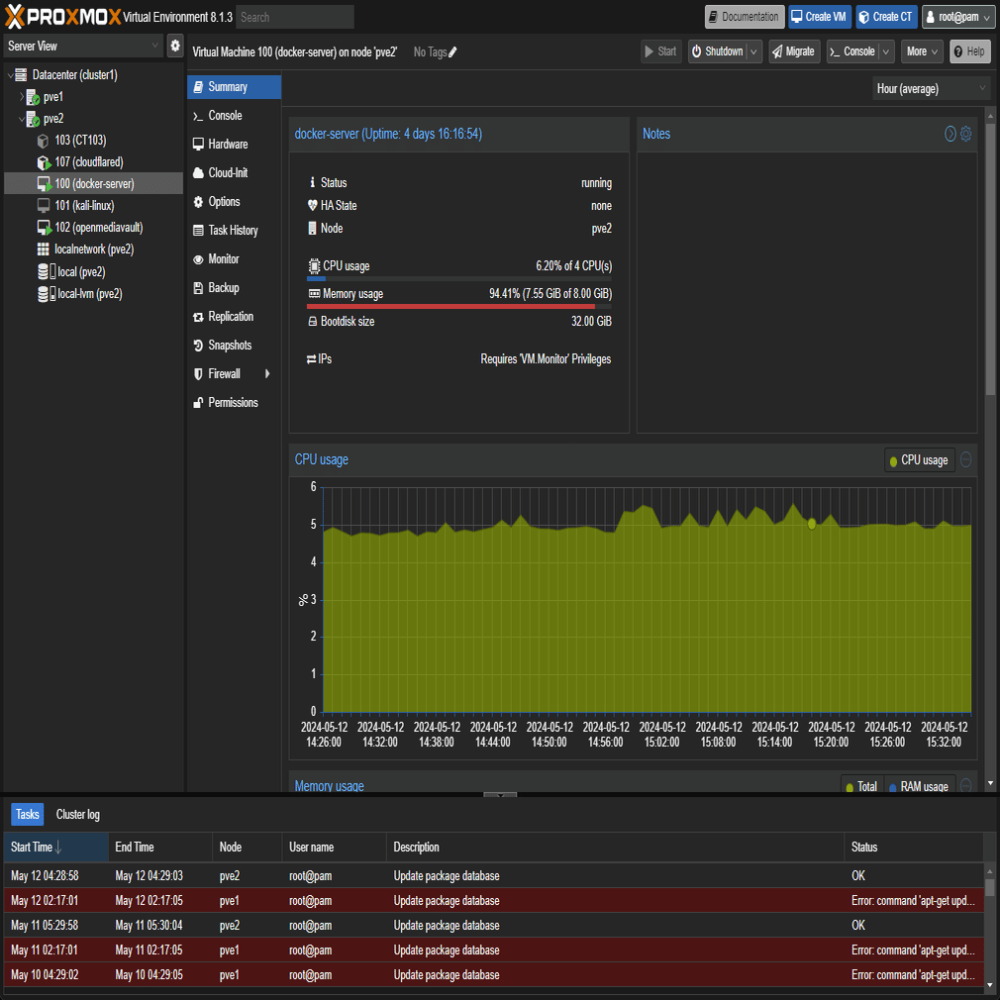Select the Datacenter (cluster1) server icon
The image size is (1000, 1000).
(x=21, y=74)
